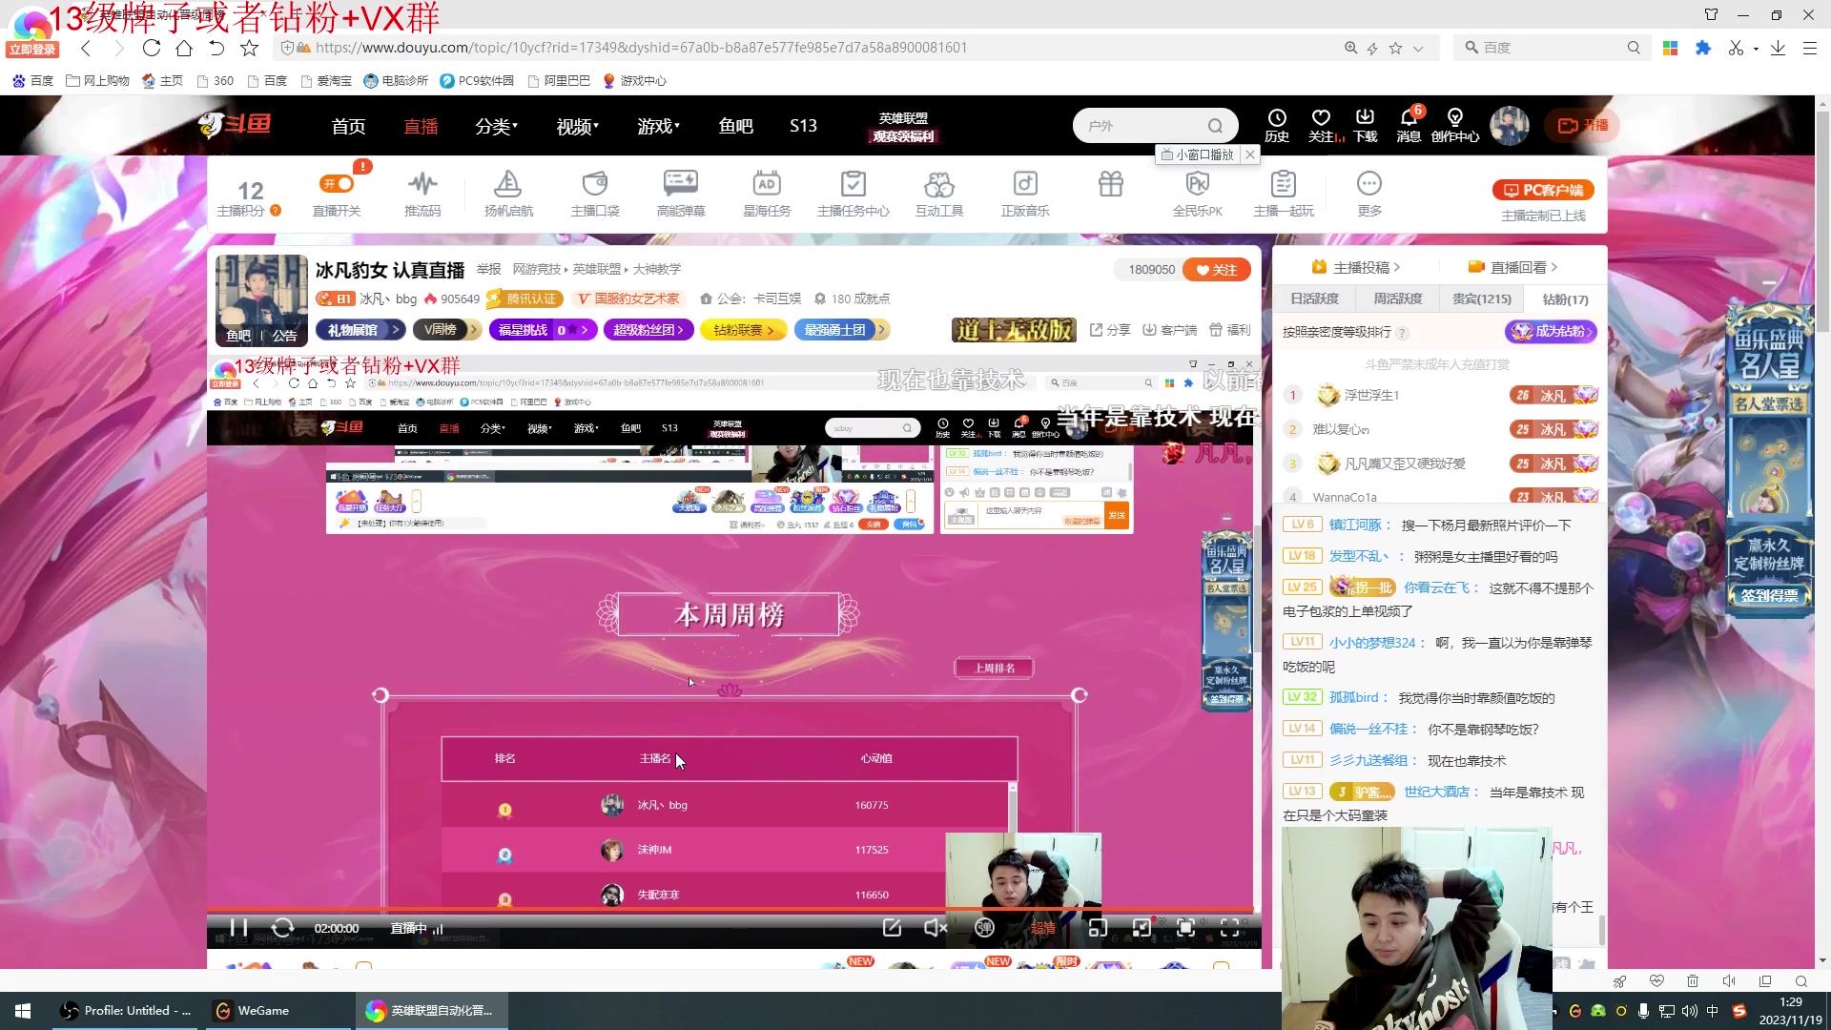Open the 下载 download icon in Douyu header
Image resolution: width=1831 pixels, height=1030 pixels.
1366,125
